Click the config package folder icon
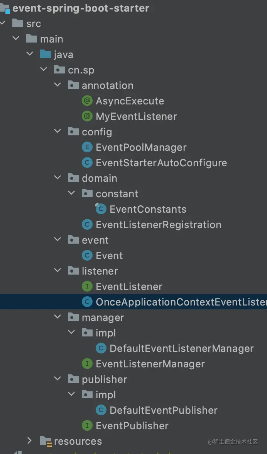Screen dimensions: 267x454 pyautogui.click(x=73, y=132)
